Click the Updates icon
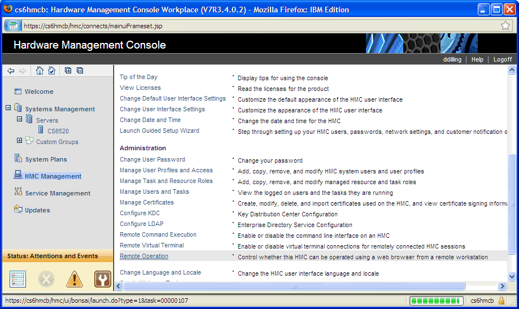This screenshot has width=519, height=309. point(18,210)
